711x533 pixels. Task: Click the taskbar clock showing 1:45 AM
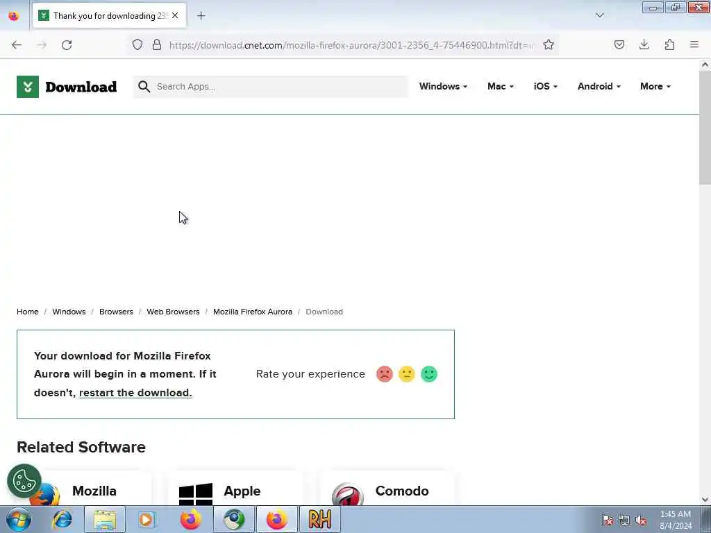676,520
